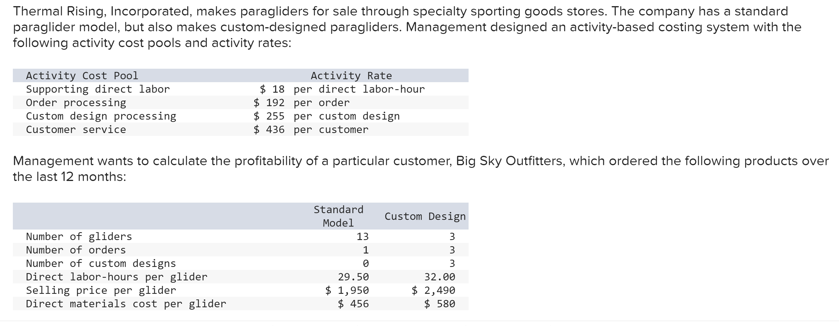The width and height of the screenshot is (839, 326).
Task: Click the Activity Cost Pool column header
Action: (x=82, y=76)
